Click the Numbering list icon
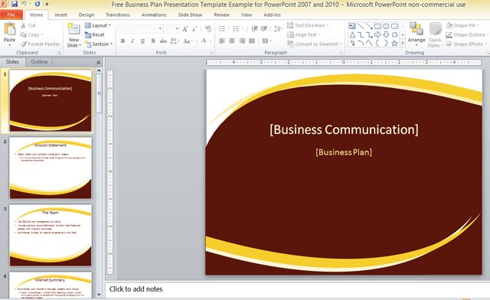The height and width of the screenshot is (300, 490). point(237,29)
